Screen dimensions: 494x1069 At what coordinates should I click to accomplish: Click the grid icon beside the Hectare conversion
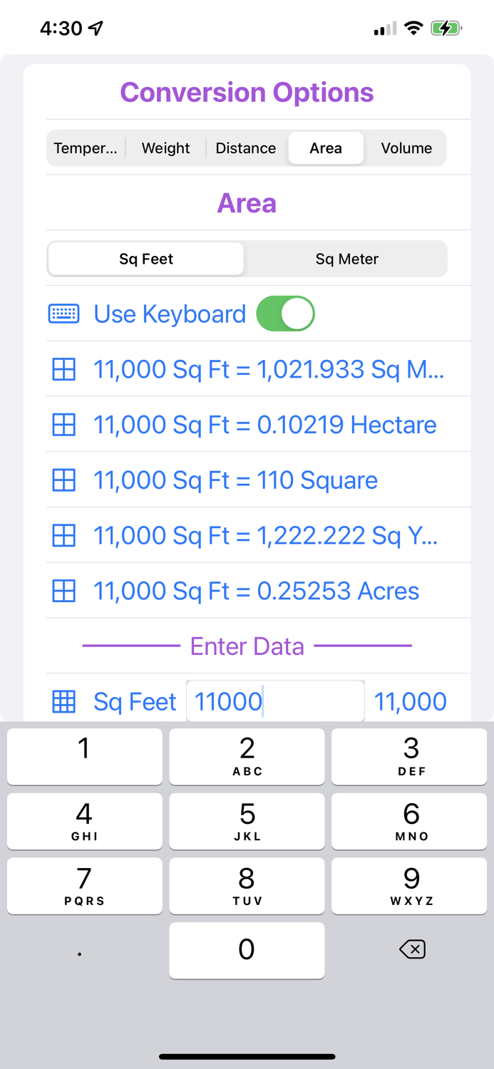point(63,424)
